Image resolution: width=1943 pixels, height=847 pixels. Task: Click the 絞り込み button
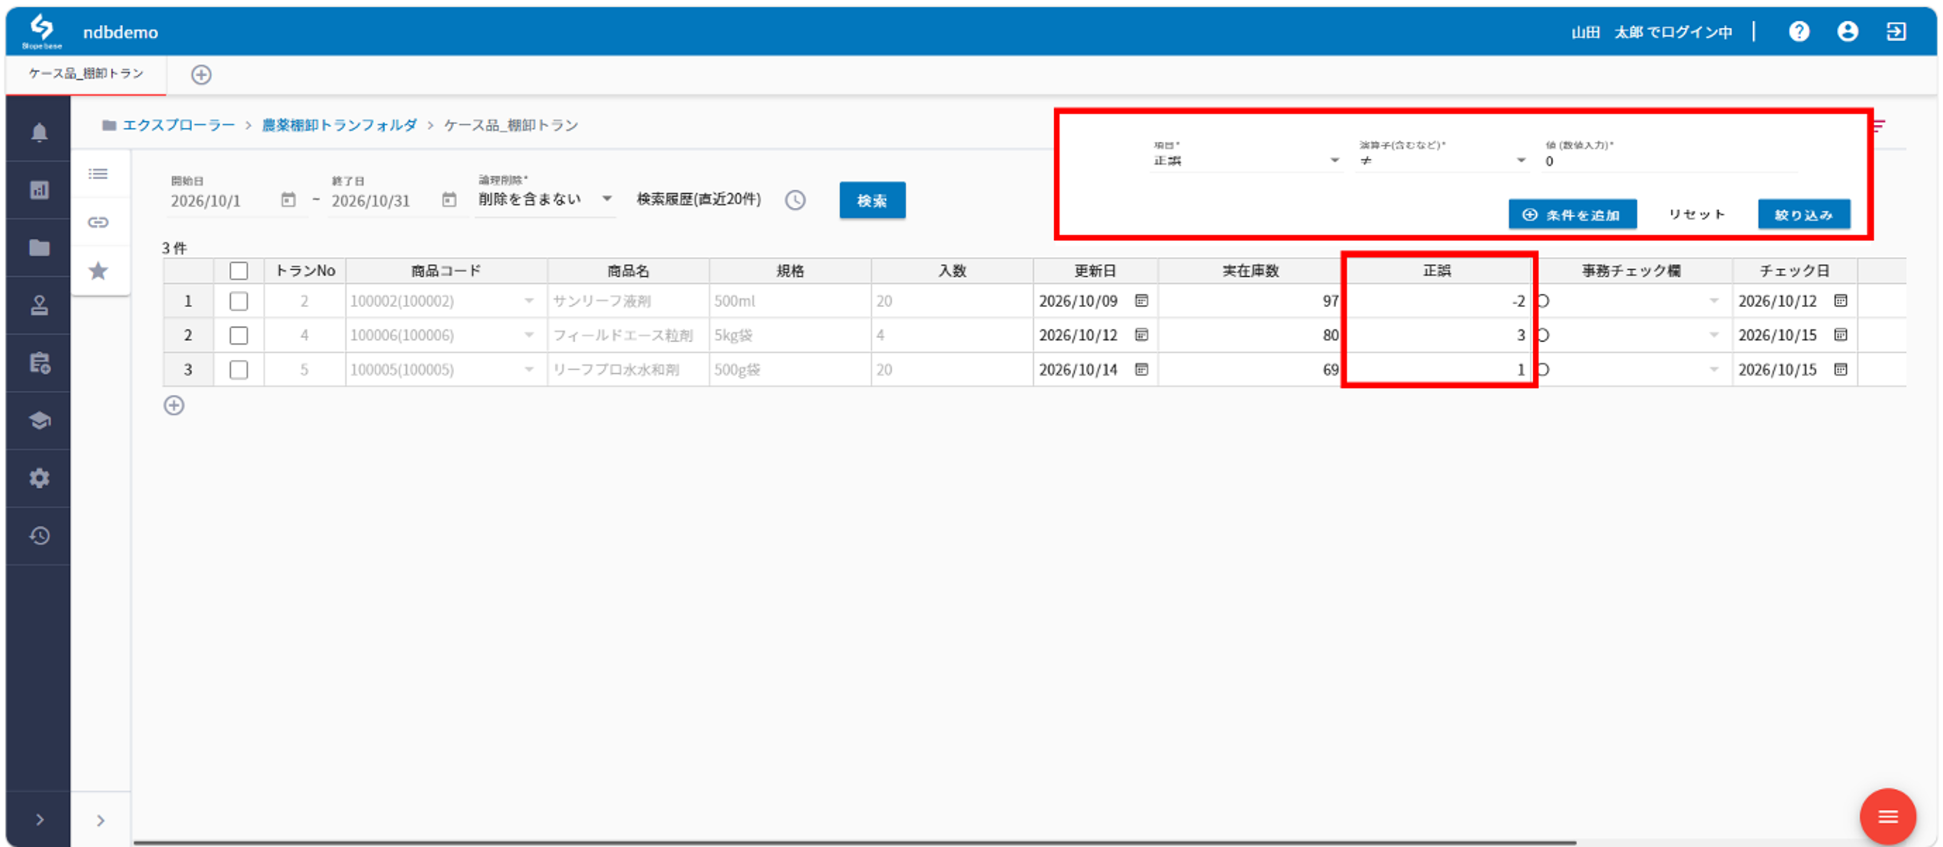coord(1804,214)
